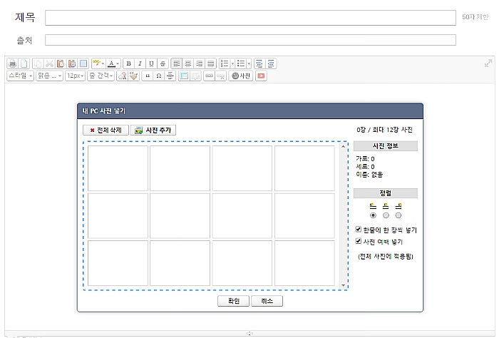Click the insert video icon
Screen dimensions: 499x338
click(261, 76)
